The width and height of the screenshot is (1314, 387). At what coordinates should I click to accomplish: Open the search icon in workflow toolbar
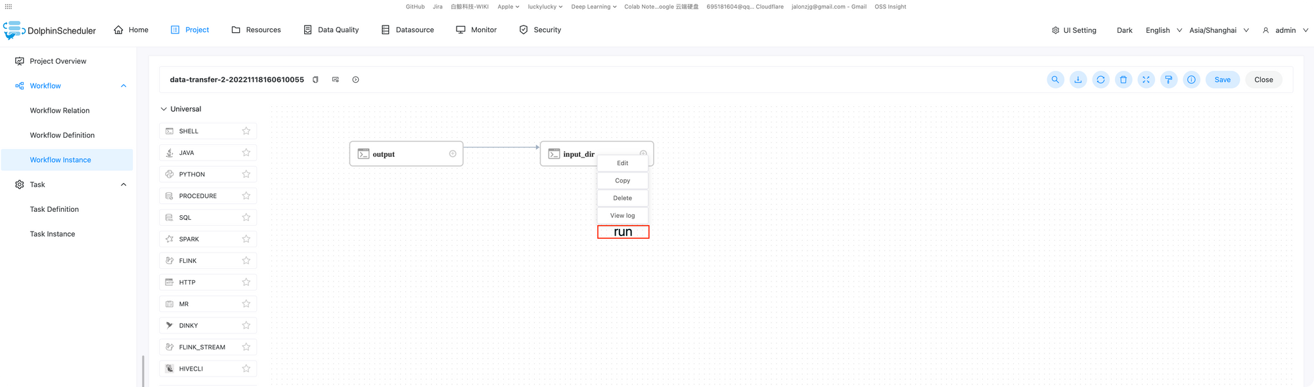pos(1055,79)
